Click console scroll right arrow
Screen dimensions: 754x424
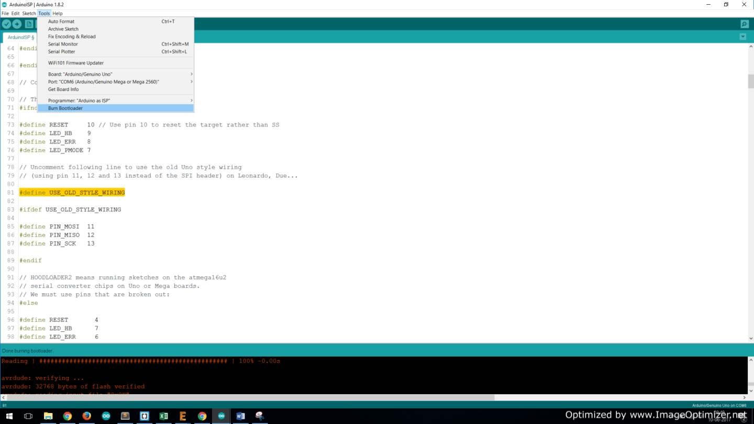tap(744, 397)
